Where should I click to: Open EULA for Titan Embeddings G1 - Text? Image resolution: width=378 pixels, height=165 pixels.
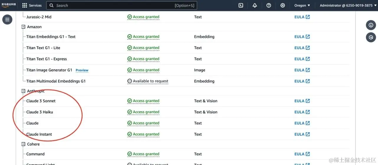pyautogui.click(x=302, y=37)
